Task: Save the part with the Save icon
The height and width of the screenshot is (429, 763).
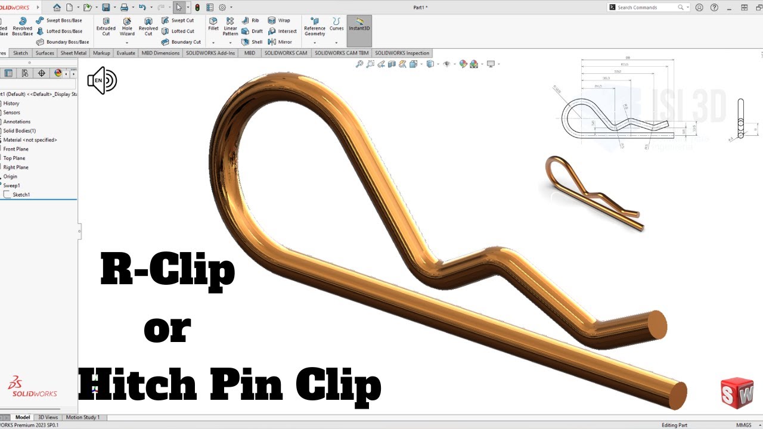Action: pos(106,8)
